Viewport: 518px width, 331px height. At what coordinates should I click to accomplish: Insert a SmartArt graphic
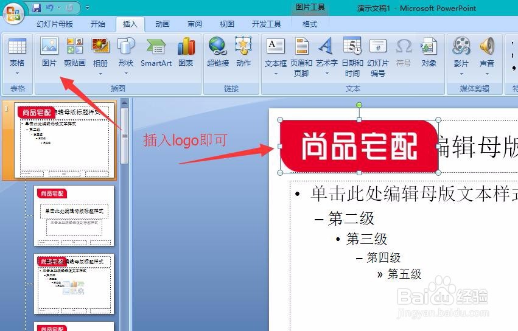(156, 52)
